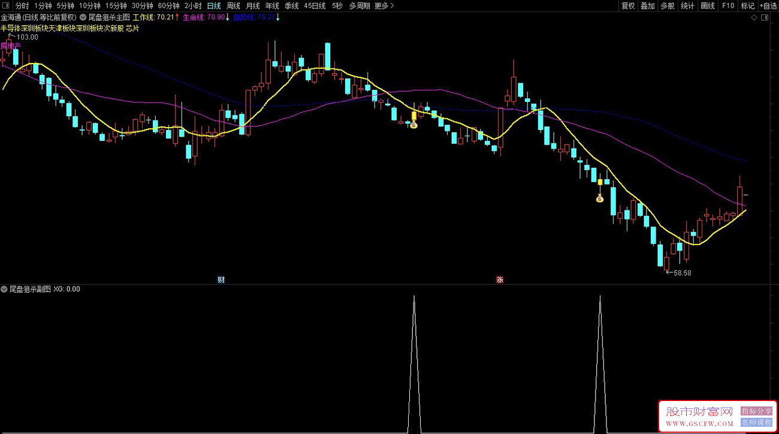Select the 1分钟 period

pos(43,6)
